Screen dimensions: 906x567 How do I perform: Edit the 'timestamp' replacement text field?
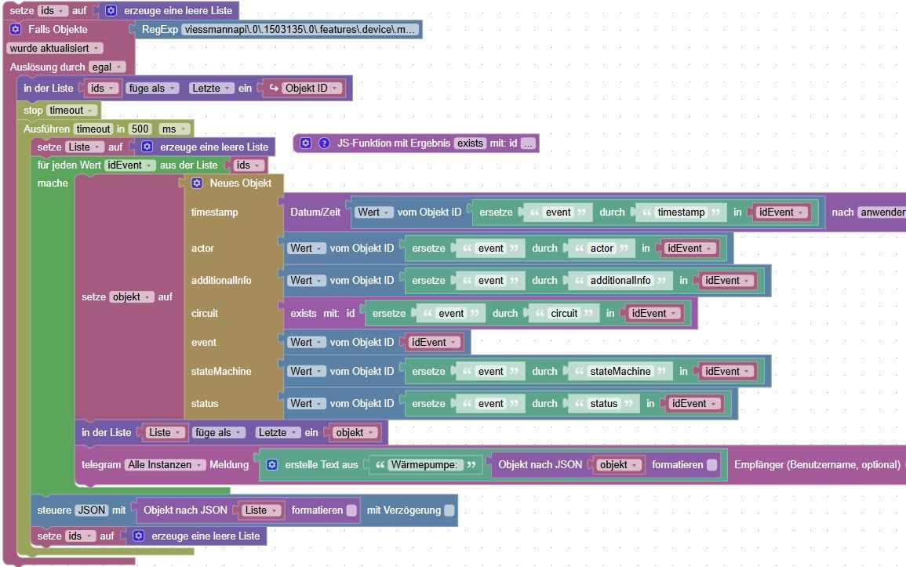[x=681, y=212]
